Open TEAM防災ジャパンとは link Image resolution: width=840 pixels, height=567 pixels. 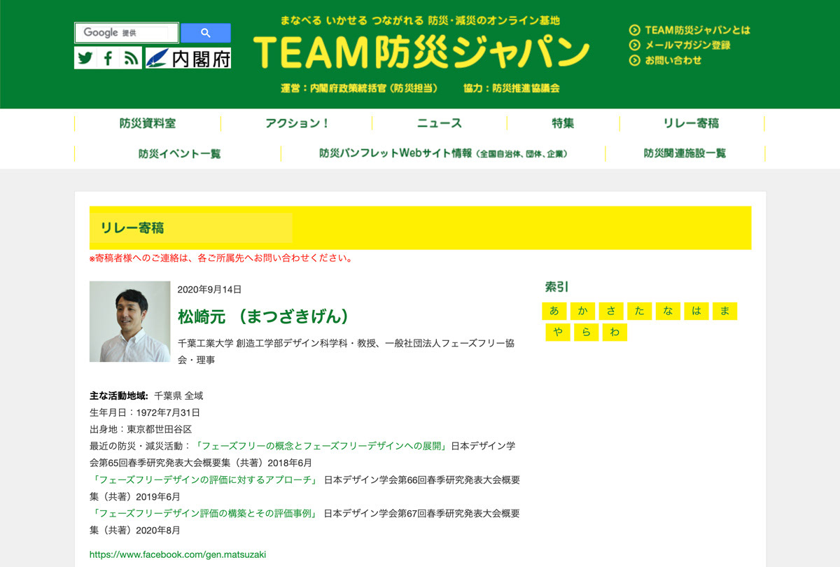pos(697,30)
